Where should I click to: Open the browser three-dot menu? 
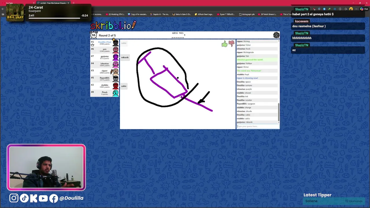pyautogui.click(x=356, y=9)
